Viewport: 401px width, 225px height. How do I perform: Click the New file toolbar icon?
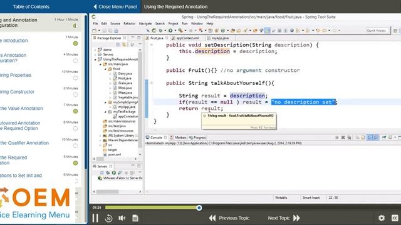(x=95, y=31)
